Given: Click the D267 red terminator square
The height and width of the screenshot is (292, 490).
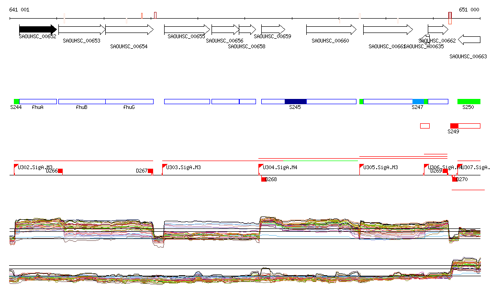Looking at the screenshot, I should click(x=150, y=171).
